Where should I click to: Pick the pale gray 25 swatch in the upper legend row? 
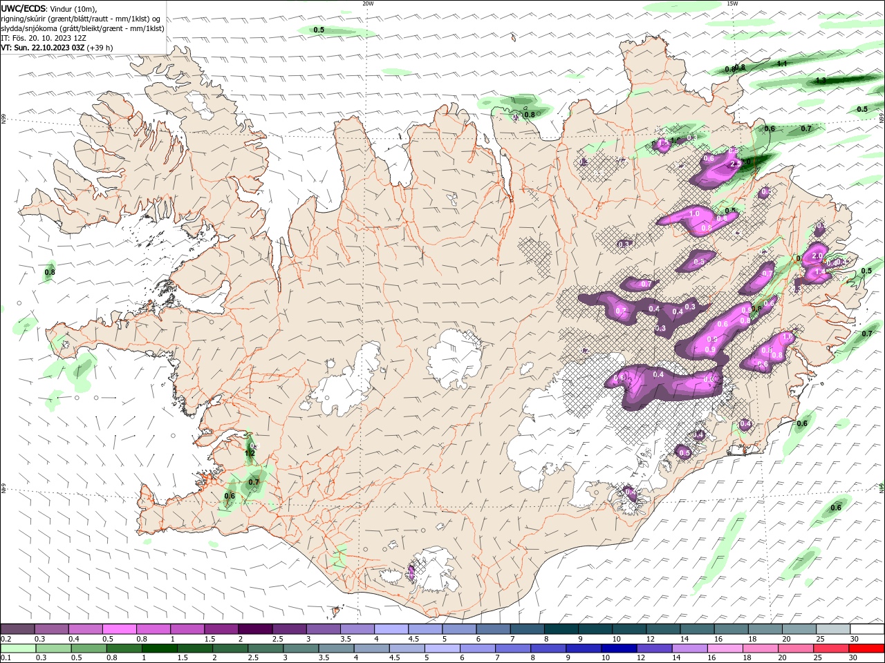click(833, 629)
